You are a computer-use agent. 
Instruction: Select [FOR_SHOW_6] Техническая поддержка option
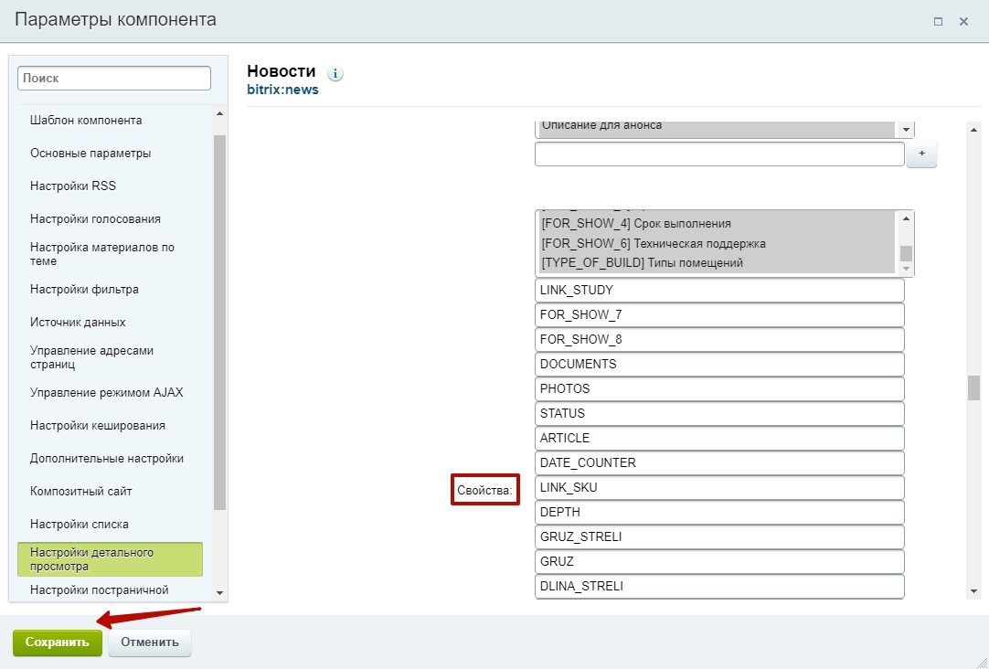[x=653, y=243]
